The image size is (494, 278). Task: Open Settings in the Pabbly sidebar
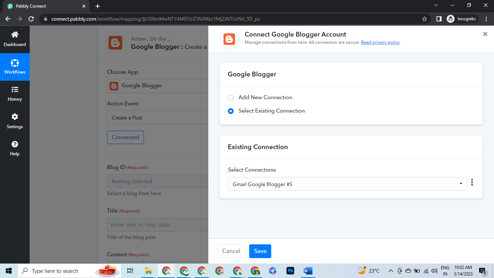click(15, 121)
